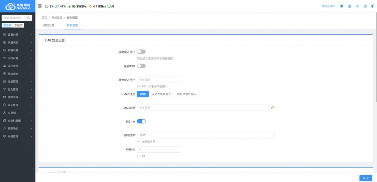Focus the MAC列表 input field

point(203,108)
